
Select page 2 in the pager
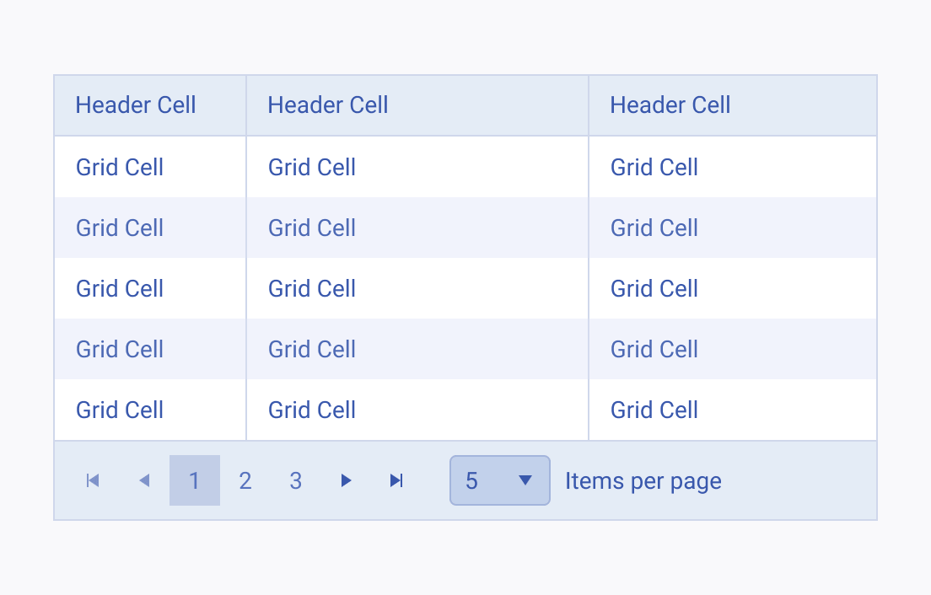245,480
